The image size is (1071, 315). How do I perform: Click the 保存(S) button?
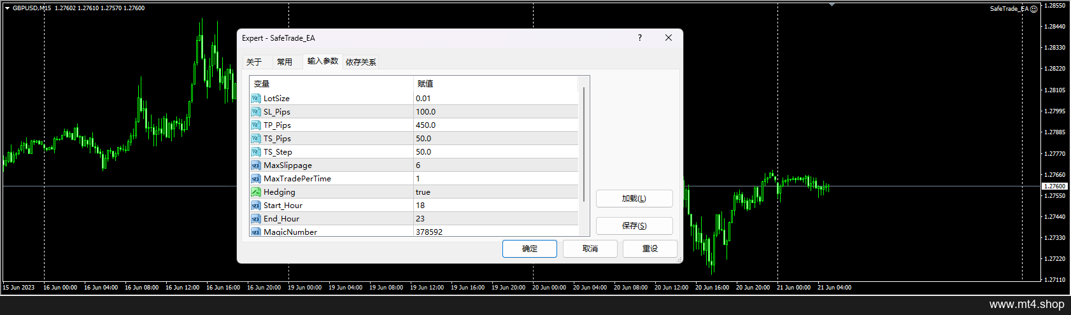pyautogui.click(x=634, y=226)
